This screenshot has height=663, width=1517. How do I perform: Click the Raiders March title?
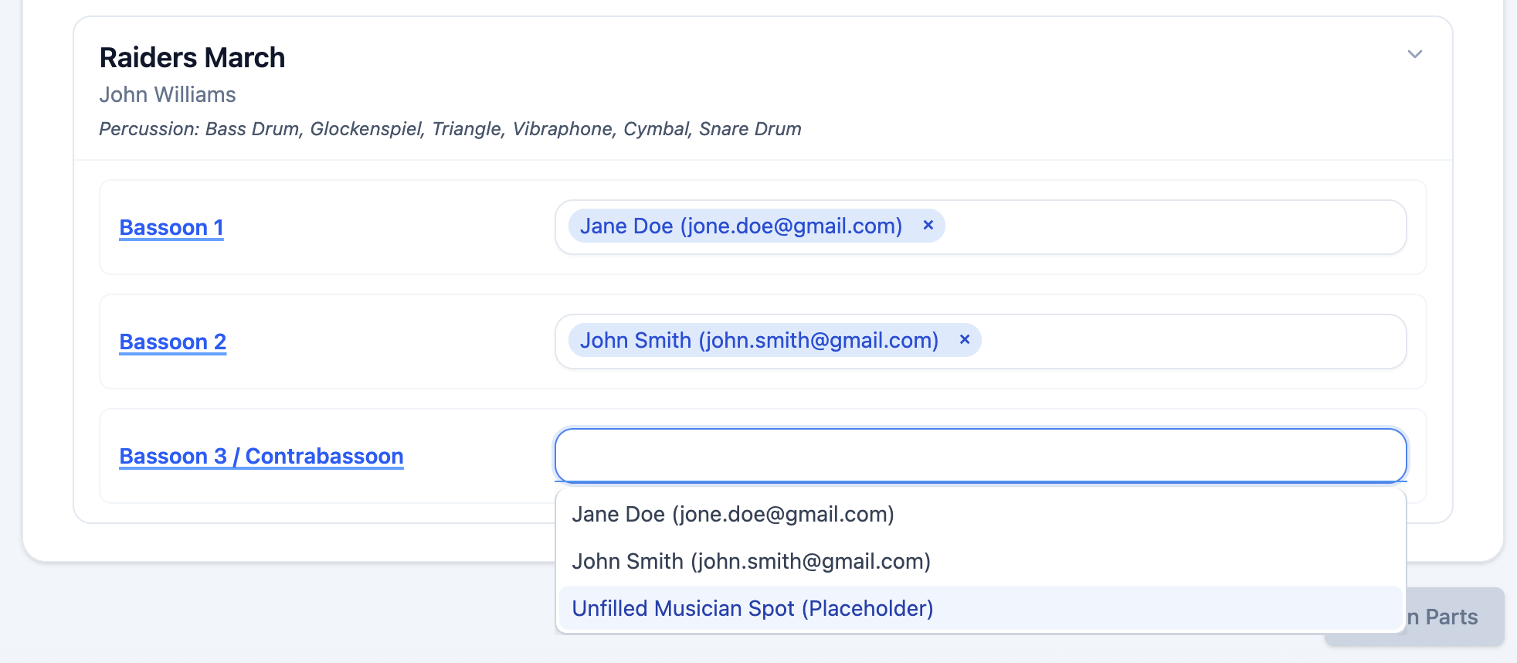192,58
